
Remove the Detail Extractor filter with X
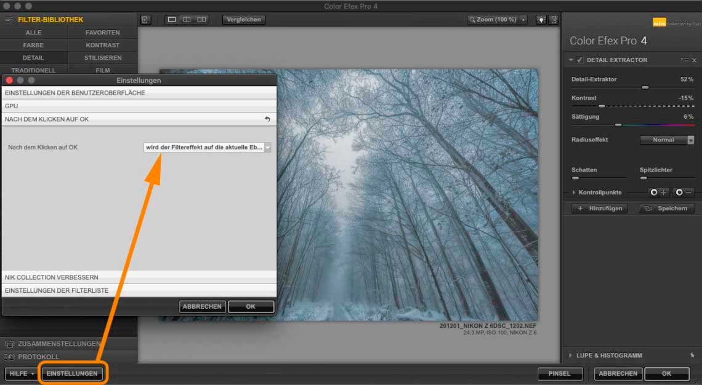695,60
